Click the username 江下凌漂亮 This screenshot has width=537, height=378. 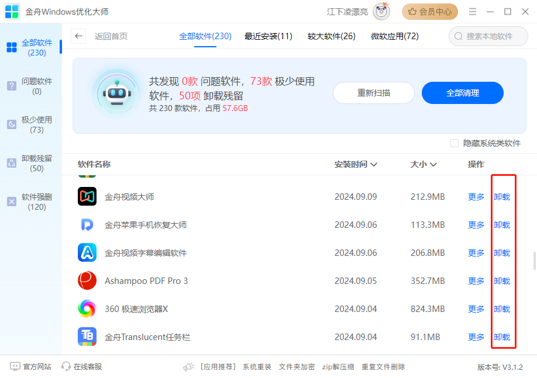[x=347, y=12]
